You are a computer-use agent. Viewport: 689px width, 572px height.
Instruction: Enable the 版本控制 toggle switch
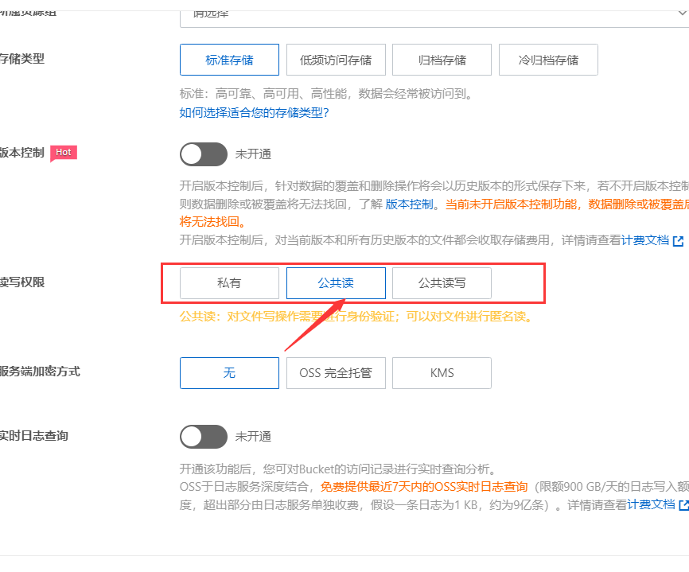click(x=204, y=154)
